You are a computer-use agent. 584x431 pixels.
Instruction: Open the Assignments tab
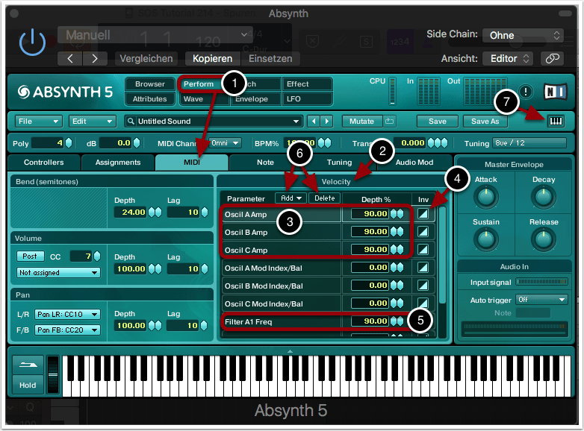coord(118,163)
